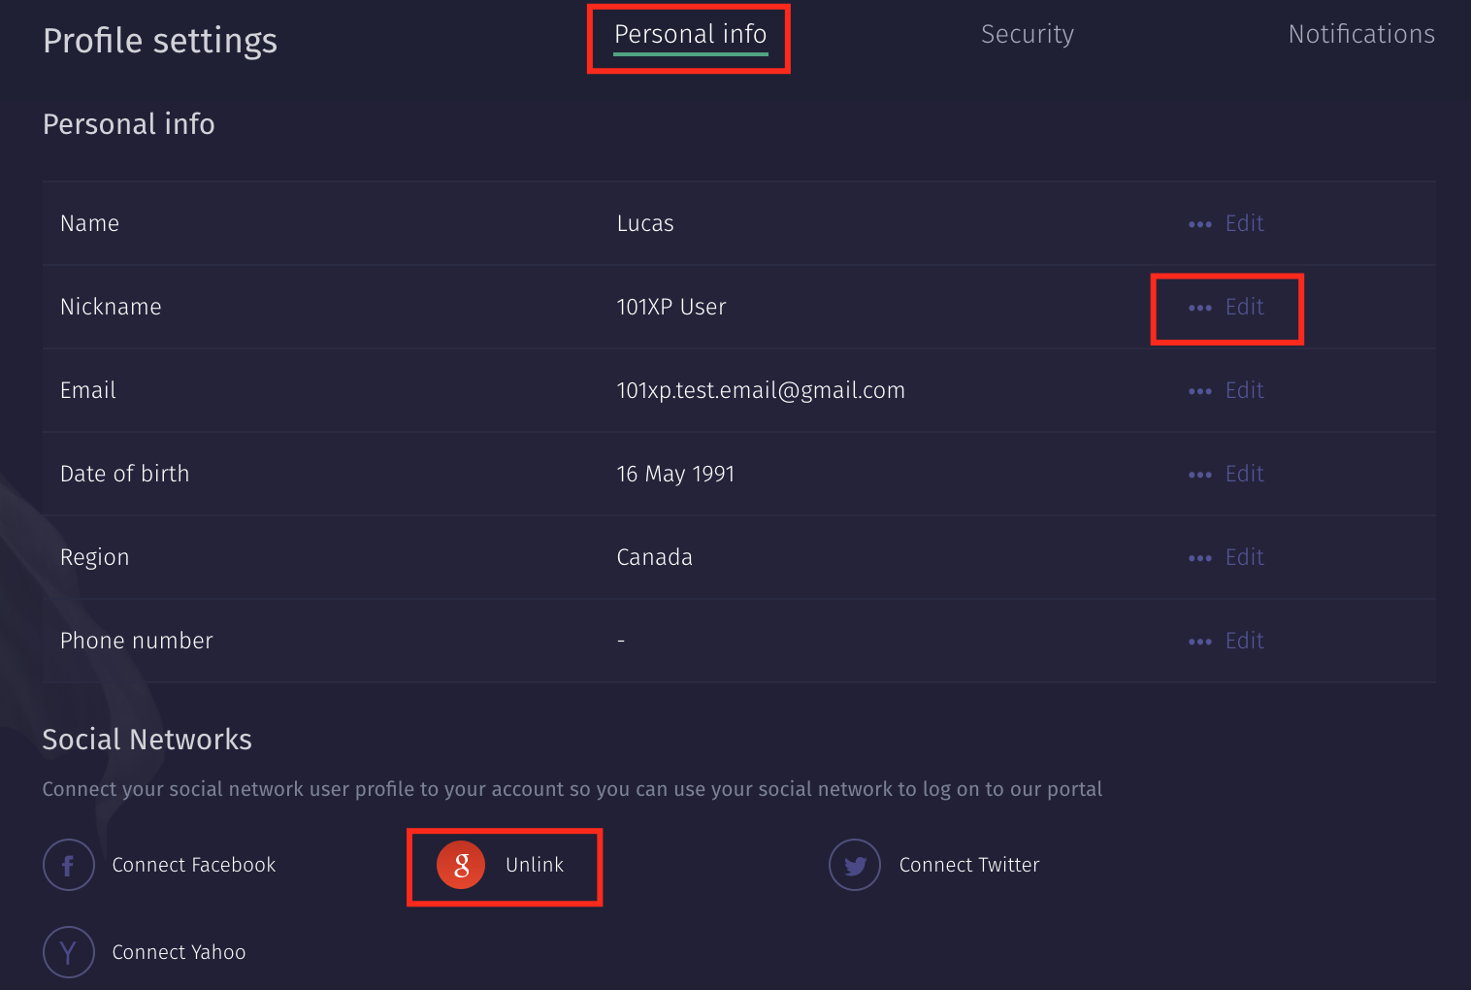Select the date 16 May 1991
The height and width of the screenshot is (990, 1471).
pos(675,474)
